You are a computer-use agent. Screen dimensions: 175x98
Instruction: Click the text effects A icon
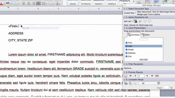click(x=15, y=4)
